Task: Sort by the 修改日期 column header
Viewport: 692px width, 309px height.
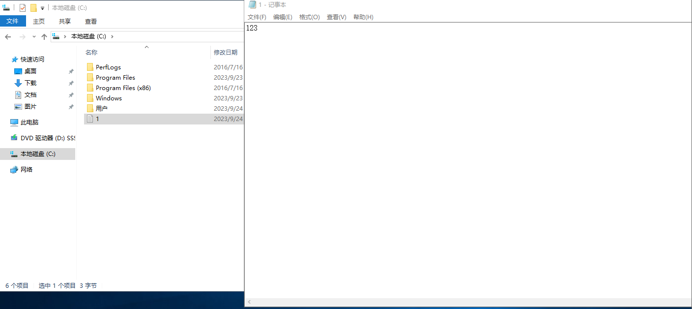Action: point(226,52)
